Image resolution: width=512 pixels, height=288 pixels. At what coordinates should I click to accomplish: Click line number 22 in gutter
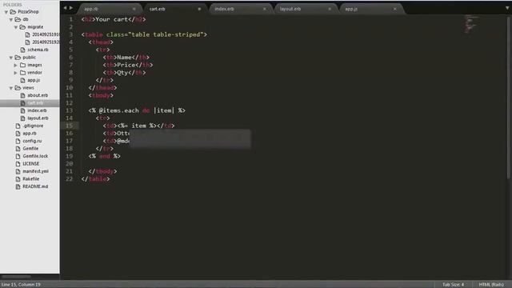[70, 179]
